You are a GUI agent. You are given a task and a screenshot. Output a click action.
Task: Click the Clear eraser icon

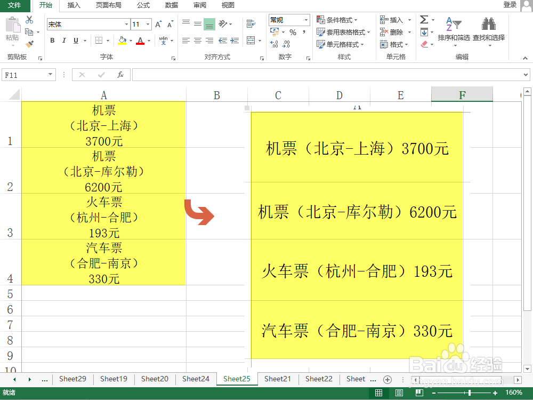point(424,44)
